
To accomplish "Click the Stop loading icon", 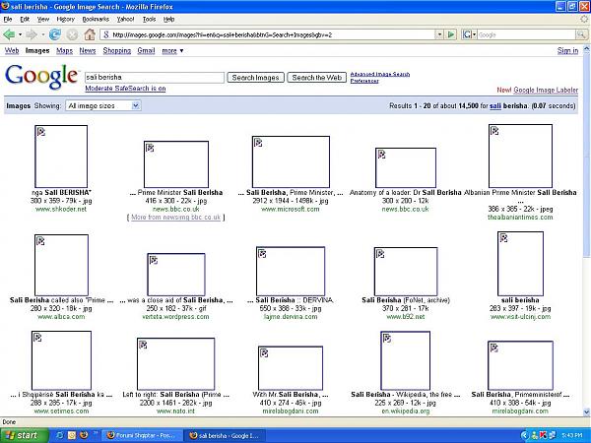I will (72, 34).
